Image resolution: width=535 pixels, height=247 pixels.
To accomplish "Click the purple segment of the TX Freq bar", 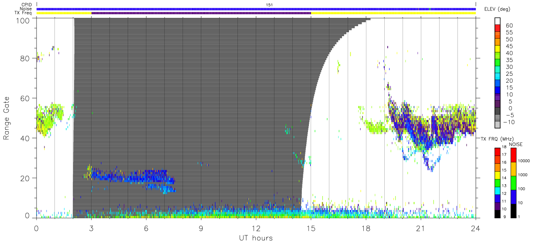I will (201, 13).
